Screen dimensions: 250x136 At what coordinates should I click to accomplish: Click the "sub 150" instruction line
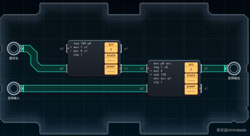[160, 75]
